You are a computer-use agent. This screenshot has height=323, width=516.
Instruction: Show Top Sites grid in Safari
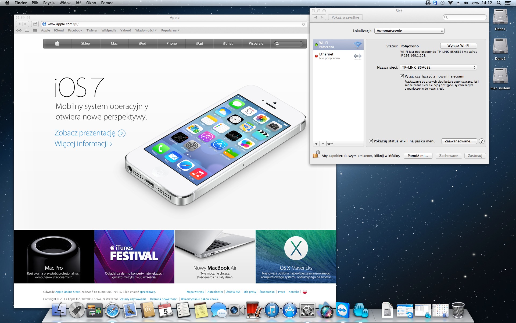35,30
